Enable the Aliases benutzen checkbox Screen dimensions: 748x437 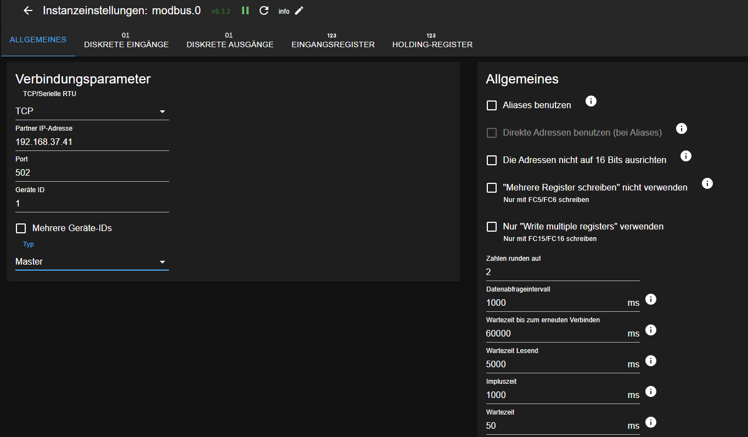point(492,105)
